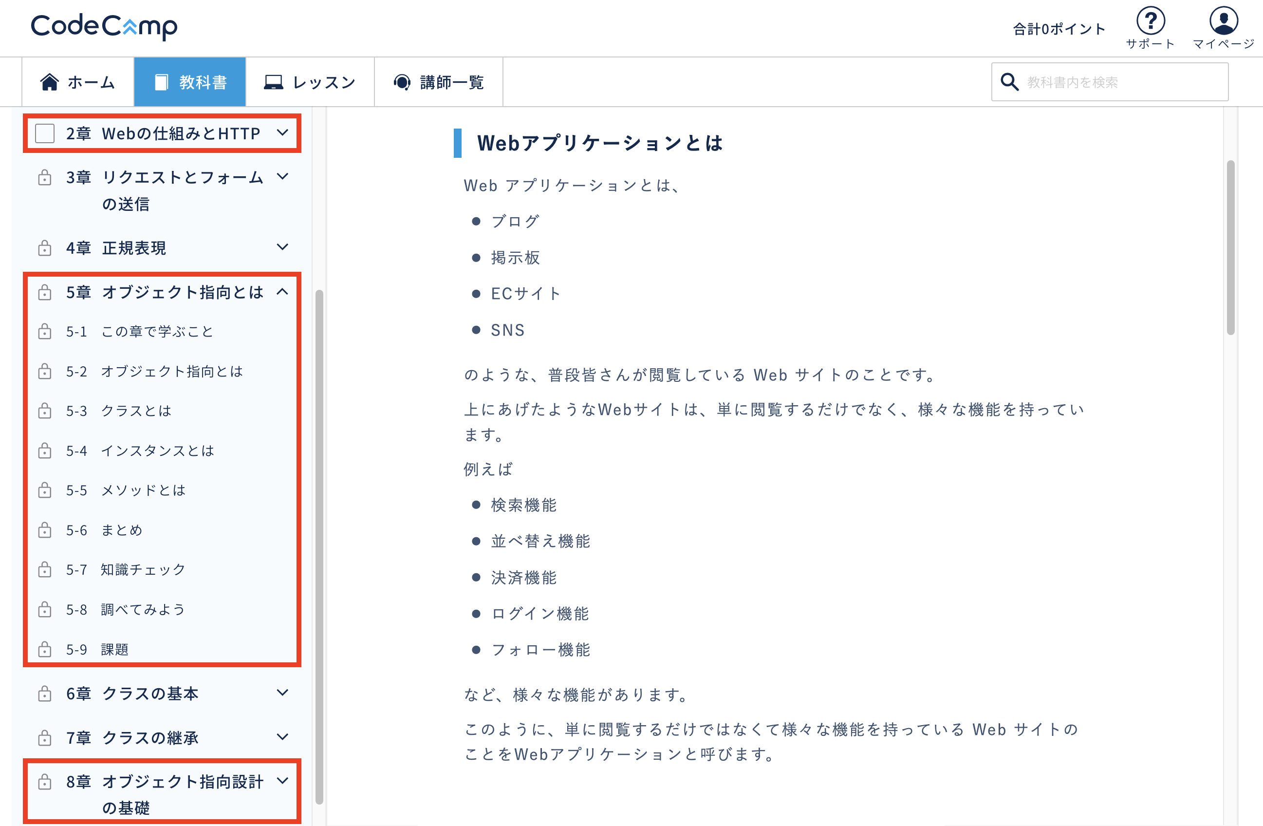Click the 7章 クラスの継承 chapter title
1263x826 pixels.
pos(132,737)
